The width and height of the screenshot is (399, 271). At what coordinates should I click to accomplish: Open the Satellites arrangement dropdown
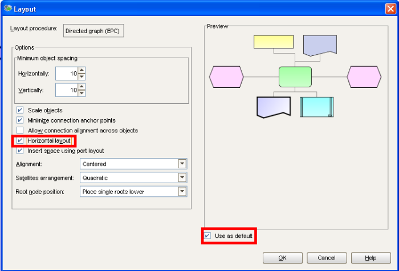[182, 177]
